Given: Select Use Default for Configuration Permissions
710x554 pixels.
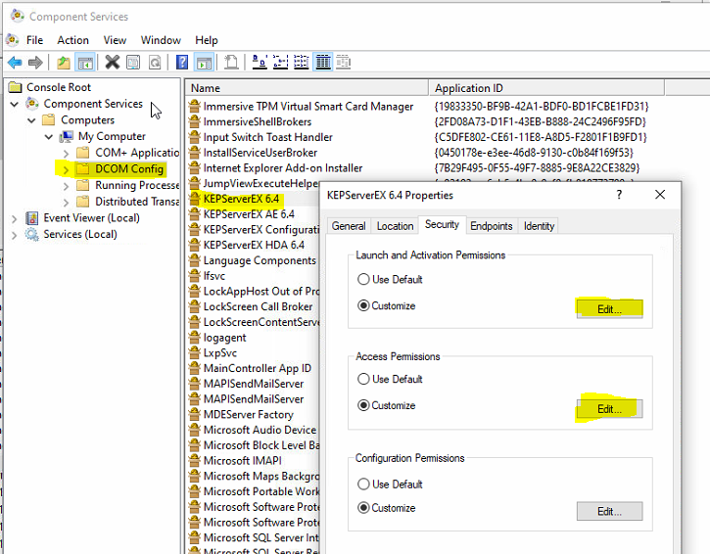Looking at the screenshot, I should (363, 485).
